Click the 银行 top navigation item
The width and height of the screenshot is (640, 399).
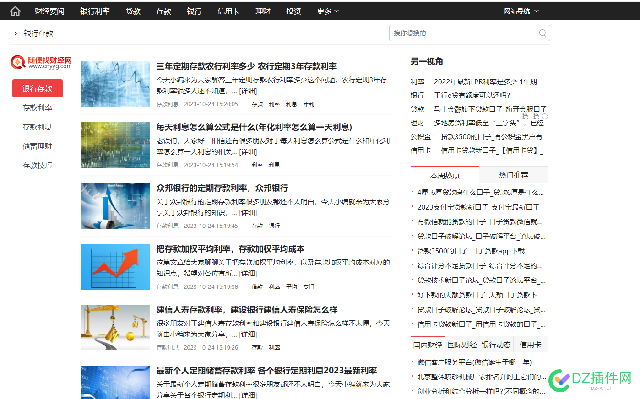(194, 11)
